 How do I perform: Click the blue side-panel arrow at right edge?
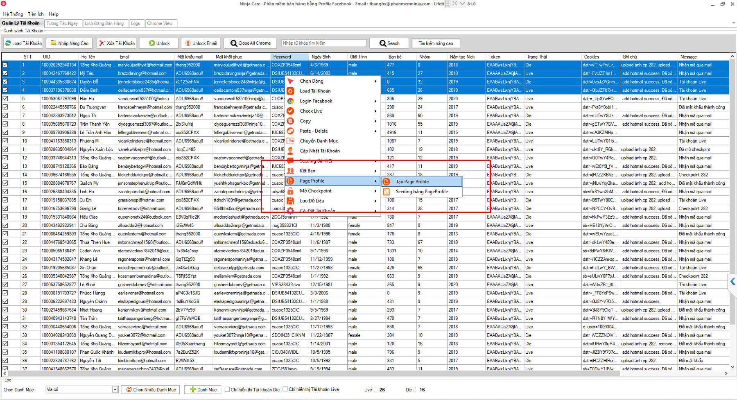(x=732, y=281)
